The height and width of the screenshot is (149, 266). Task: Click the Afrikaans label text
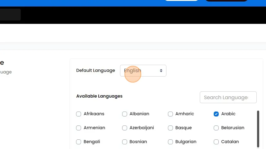click(94, 114)
